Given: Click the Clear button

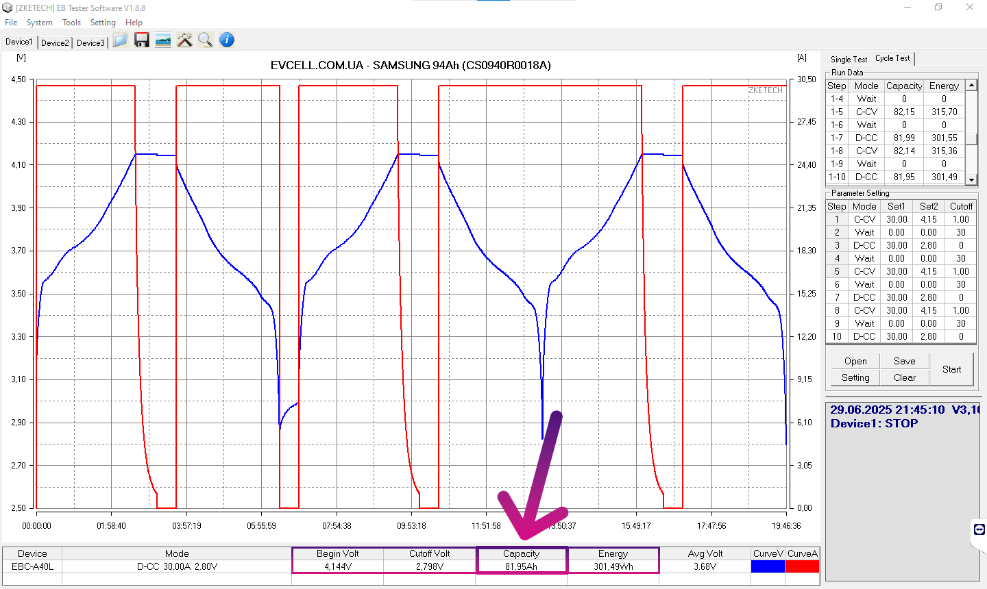Looking at the screenshot, I should (x=904, y=377).
